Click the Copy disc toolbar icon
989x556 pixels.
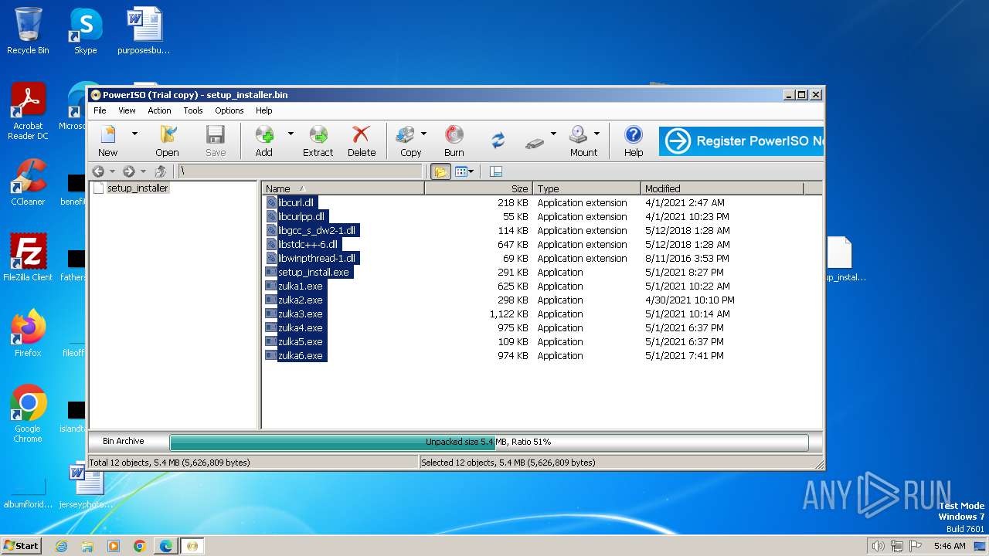tap(411, 141)
